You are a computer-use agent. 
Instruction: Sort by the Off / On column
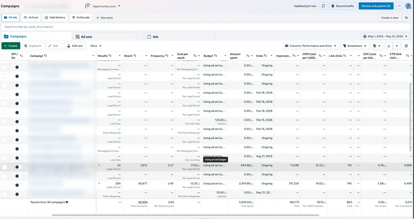pos(21,56)
